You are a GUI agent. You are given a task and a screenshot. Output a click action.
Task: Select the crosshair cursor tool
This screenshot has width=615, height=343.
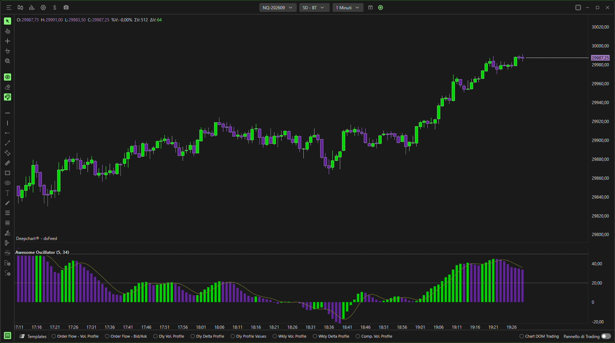(8, 41)
